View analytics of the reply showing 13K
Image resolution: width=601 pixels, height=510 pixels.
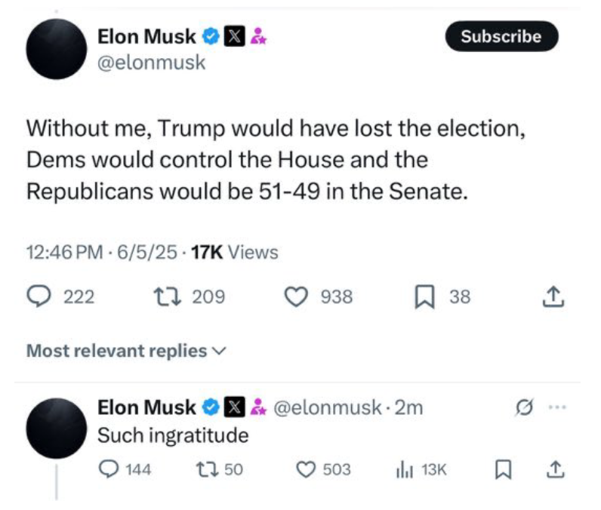(x=404, y=469)
